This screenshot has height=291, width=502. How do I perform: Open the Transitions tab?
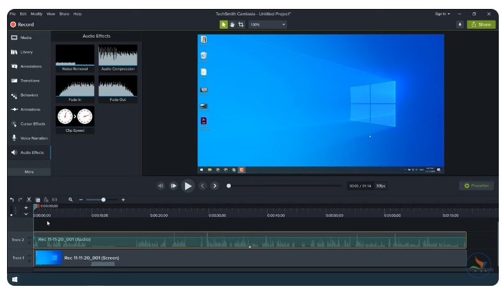pos(29,81)
